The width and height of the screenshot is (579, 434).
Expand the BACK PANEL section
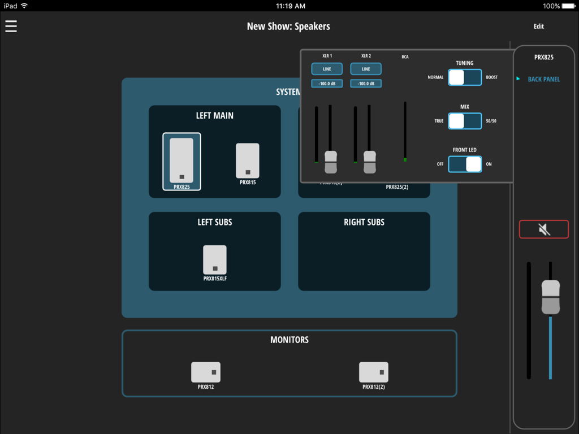[543, 79]
